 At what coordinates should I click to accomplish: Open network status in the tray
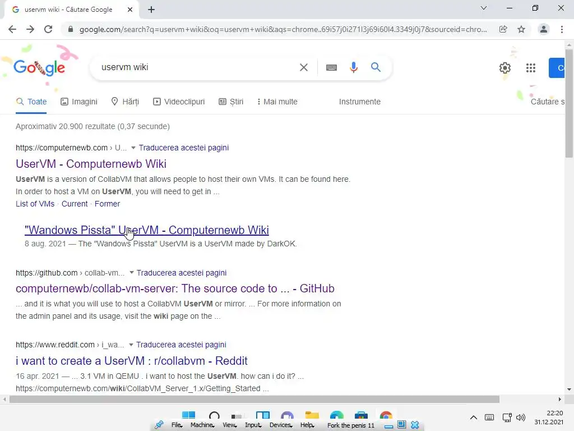(507, 418)
